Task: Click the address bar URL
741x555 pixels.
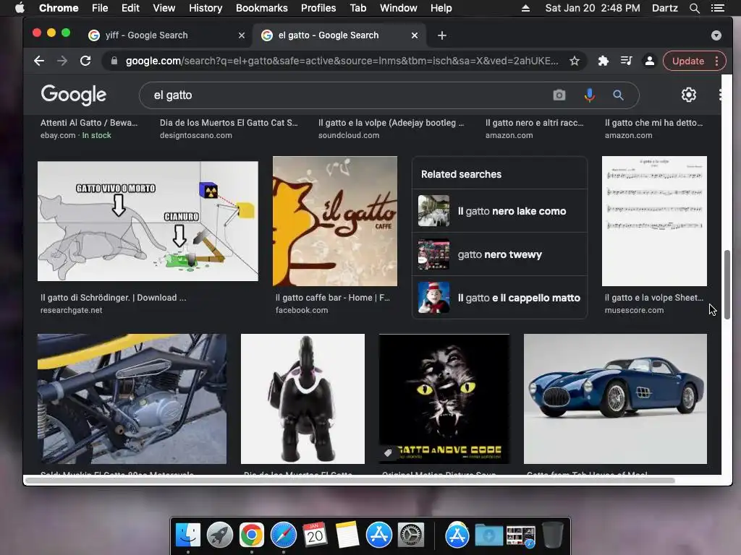Action: 342,61
